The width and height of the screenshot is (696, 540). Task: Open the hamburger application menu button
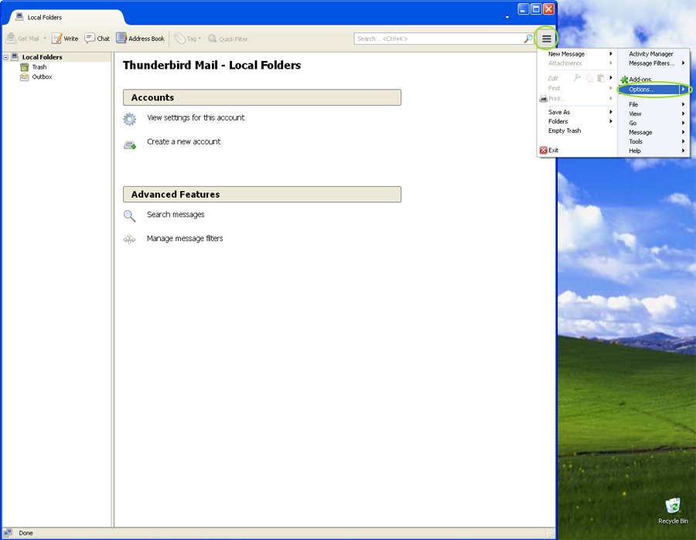pos(547,39)
